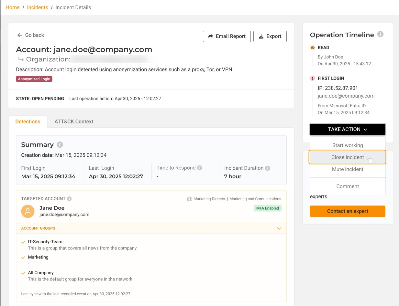Click the info icon beside Operation Timeline
399x306 pixels.
[x=381, y=34]
